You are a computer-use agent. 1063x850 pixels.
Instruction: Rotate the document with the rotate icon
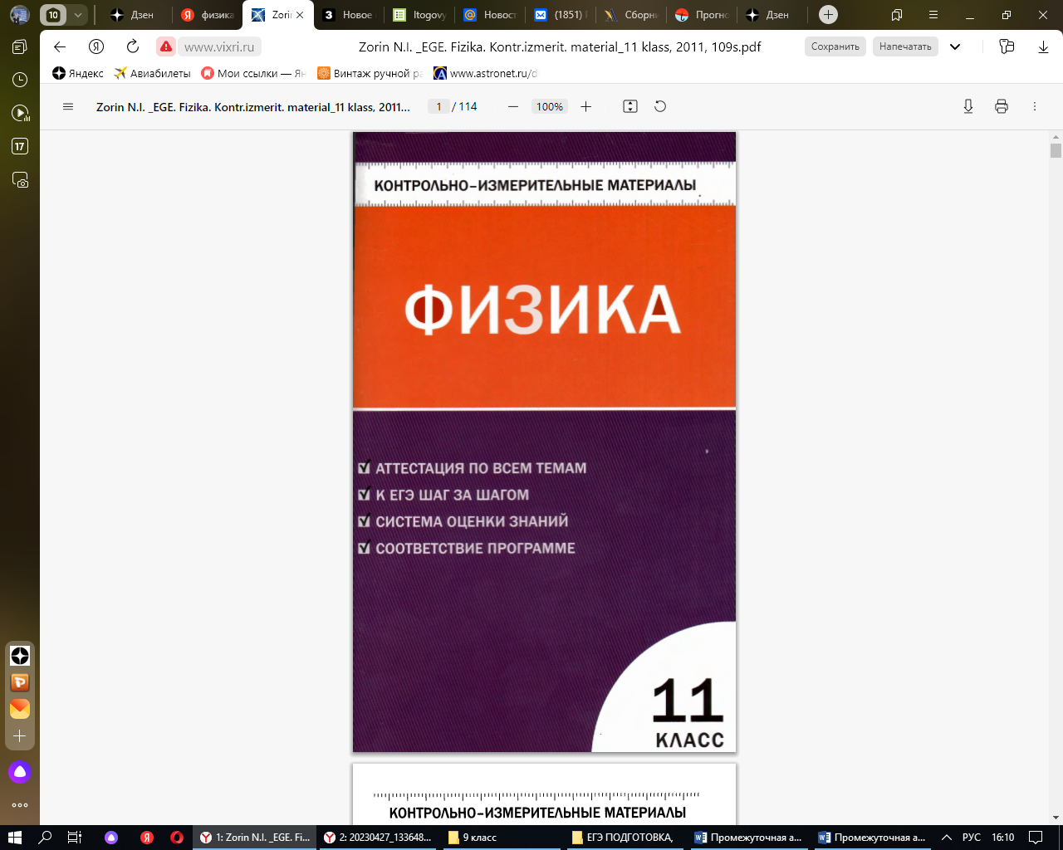tap(660, 106)
